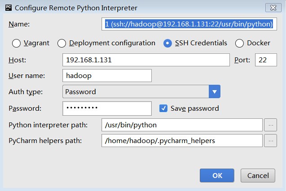
Task: Click the Port: label
Action: (x=242, y=60)
